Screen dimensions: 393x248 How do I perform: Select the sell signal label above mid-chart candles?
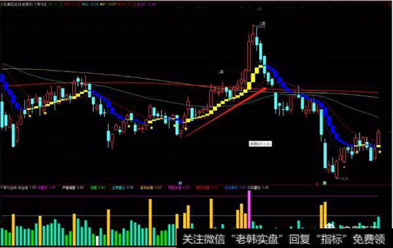click(221, 72)
